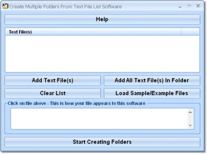207x154 pixels.
Task: Maximize the window
Action: click(x=189, y=6)
